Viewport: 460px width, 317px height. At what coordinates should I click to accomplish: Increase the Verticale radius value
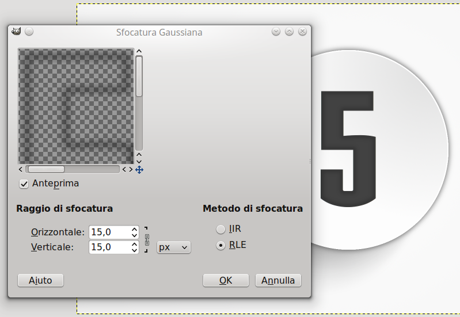pyautogui.click(x=134, y=244)
